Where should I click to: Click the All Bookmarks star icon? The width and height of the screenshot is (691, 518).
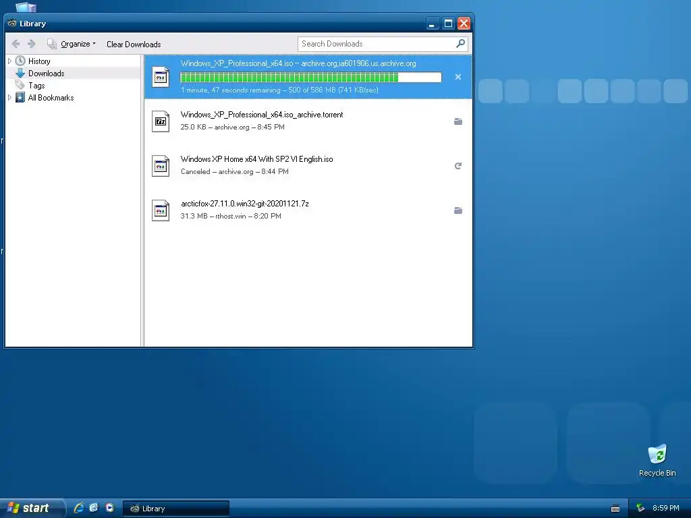pyautogui.click(x=20, y=97)
